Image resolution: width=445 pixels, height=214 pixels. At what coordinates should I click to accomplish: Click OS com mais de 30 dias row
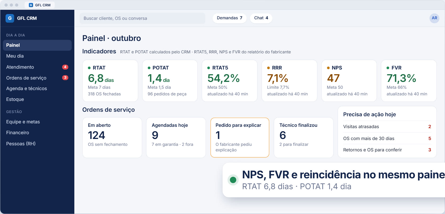(x=387, y=138)
